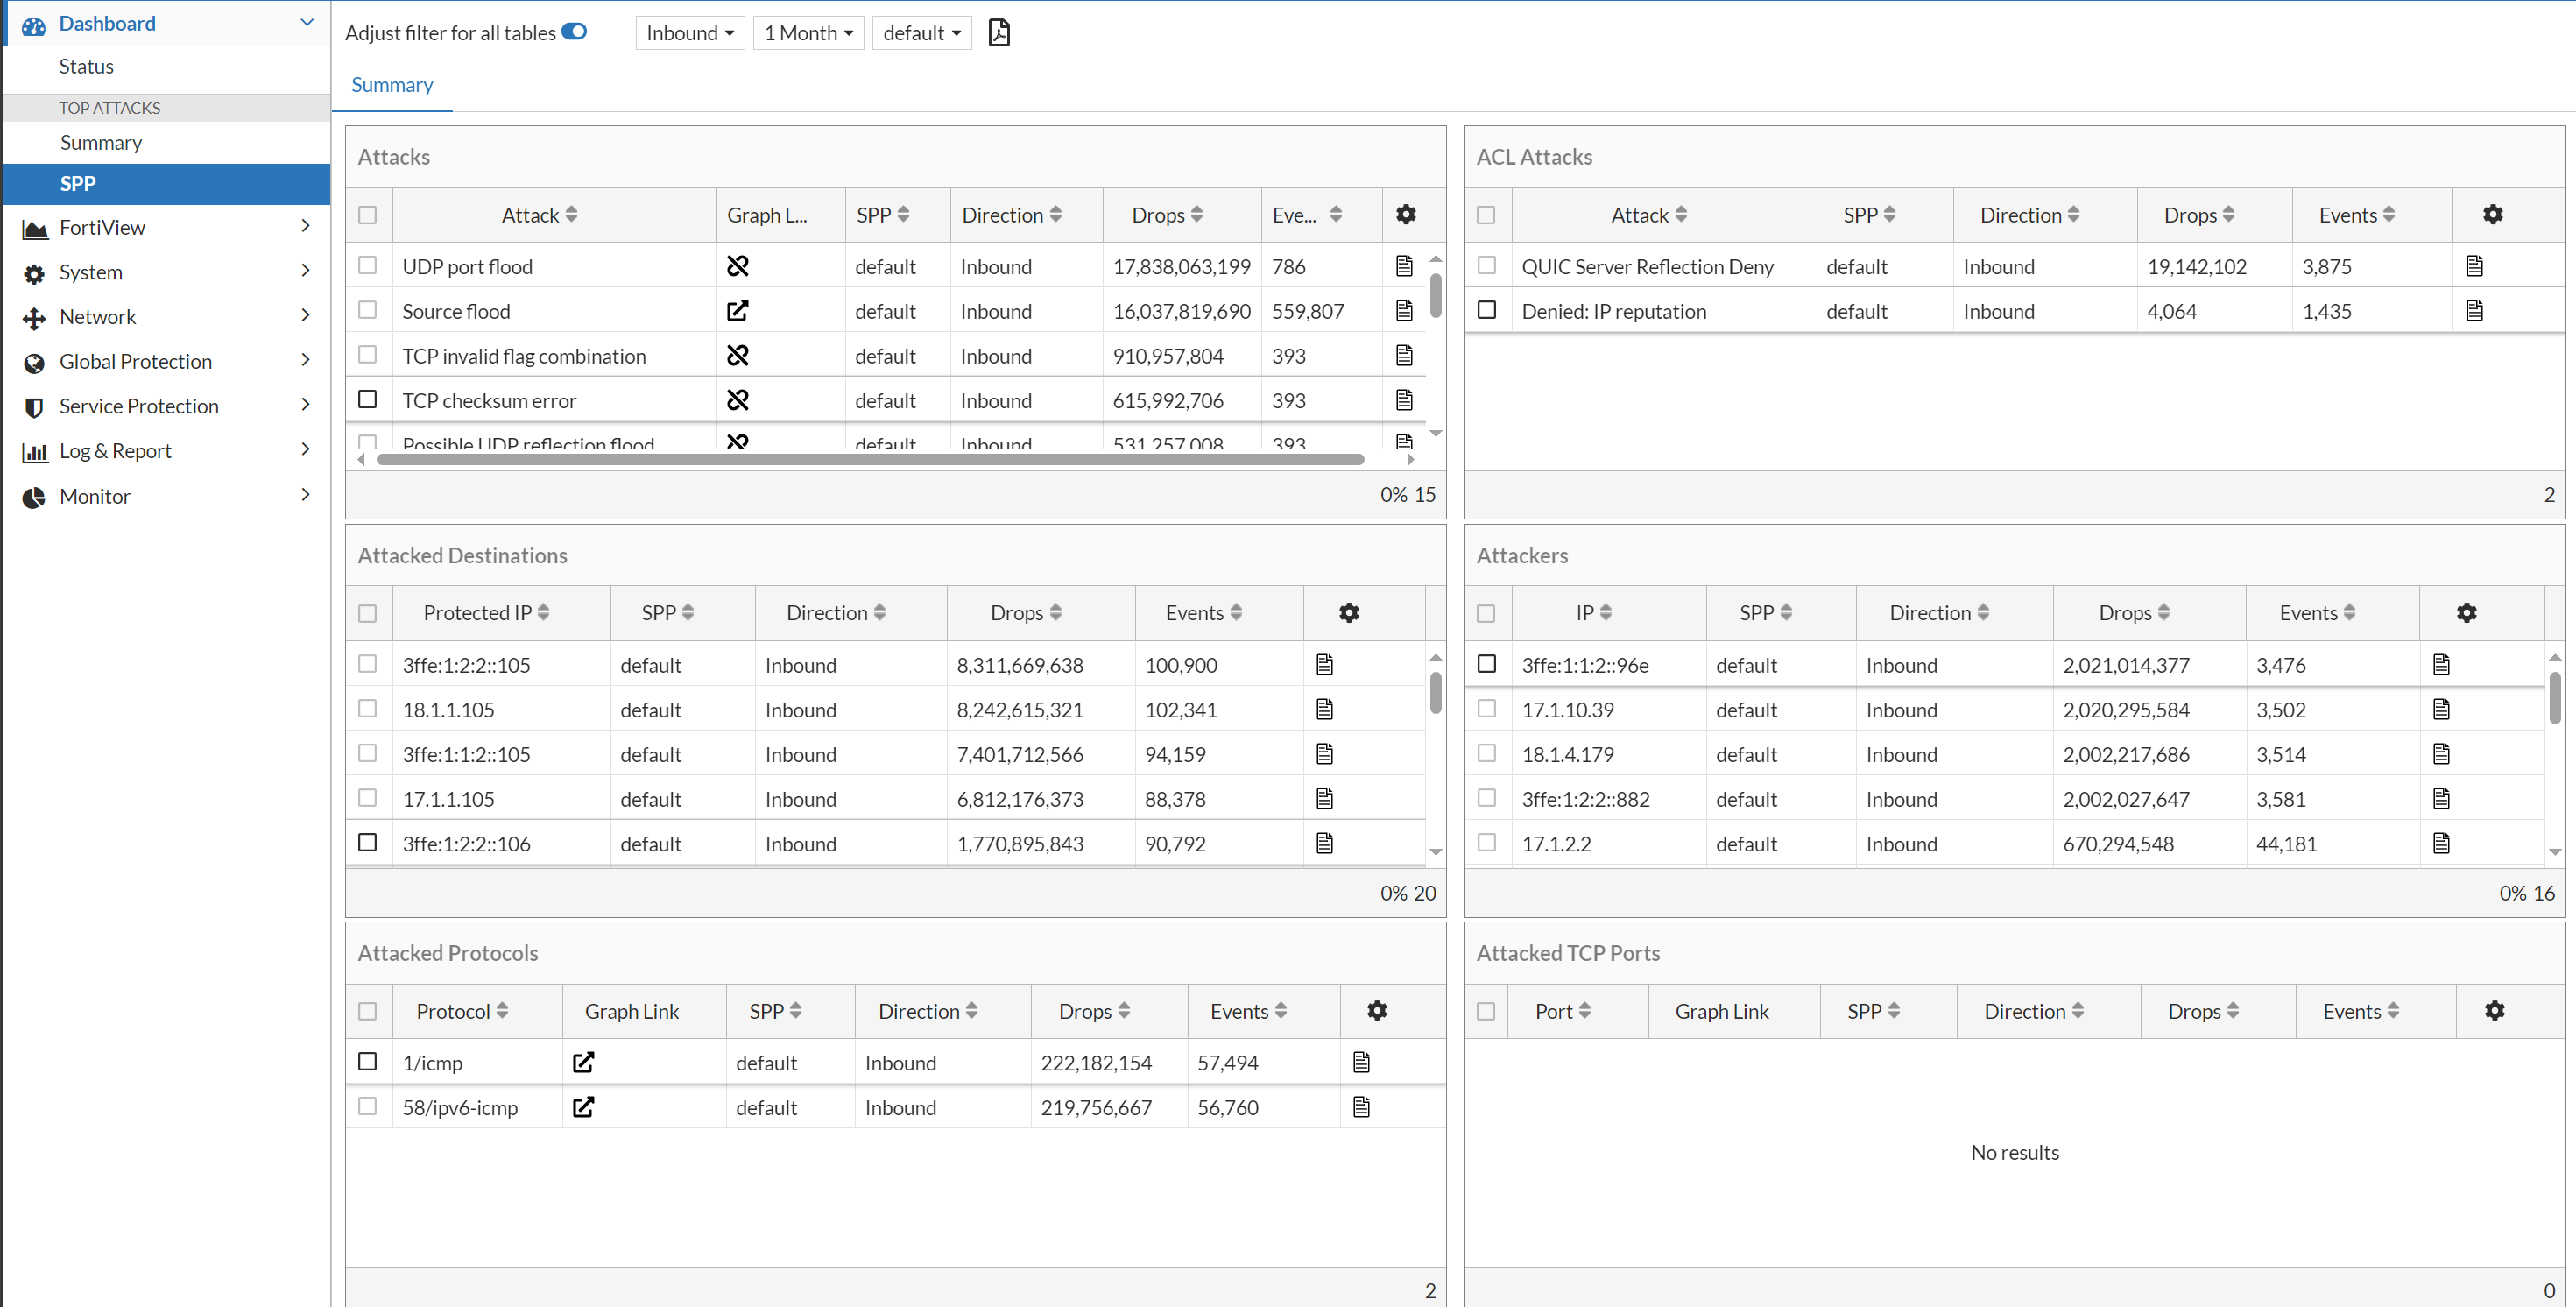View log details for QUIC Server Reflection Deny

coord(2475,265)
